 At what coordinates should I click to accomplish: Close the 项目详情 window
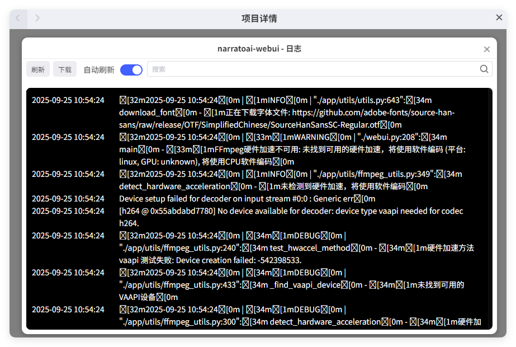tap(499, 18)
